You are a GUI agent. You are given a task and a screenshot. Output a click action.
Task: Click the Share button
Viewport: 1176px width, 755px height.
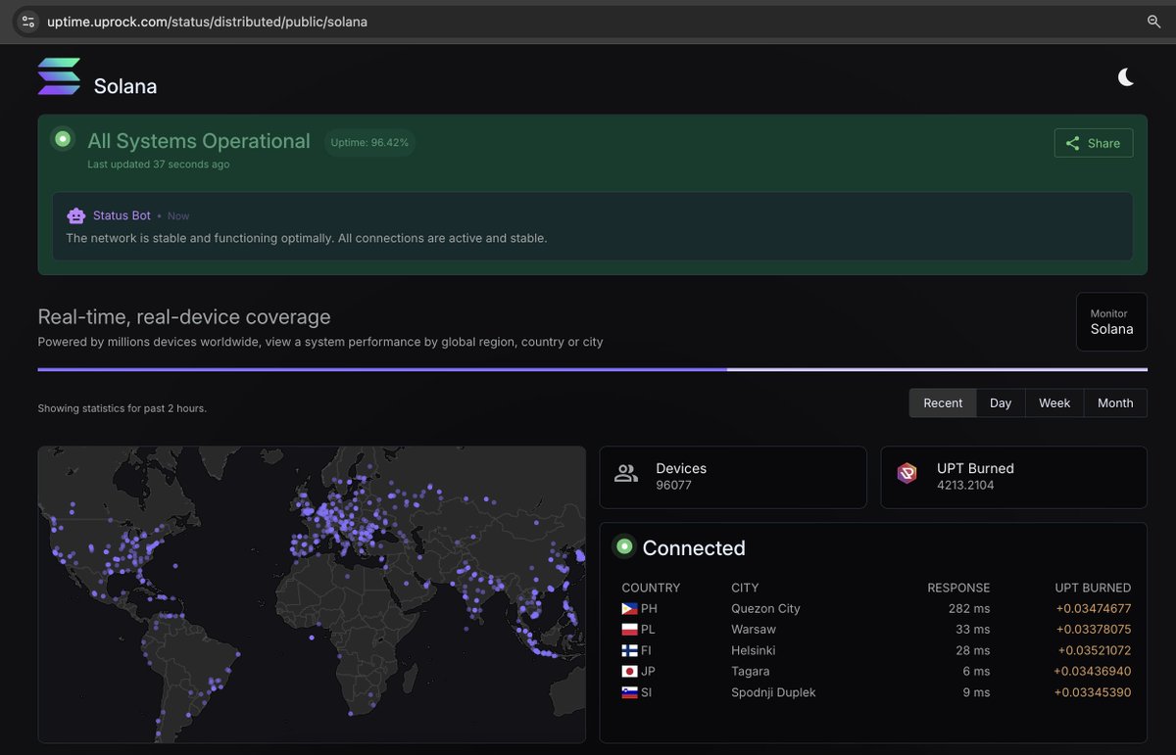click(1094, 143)
